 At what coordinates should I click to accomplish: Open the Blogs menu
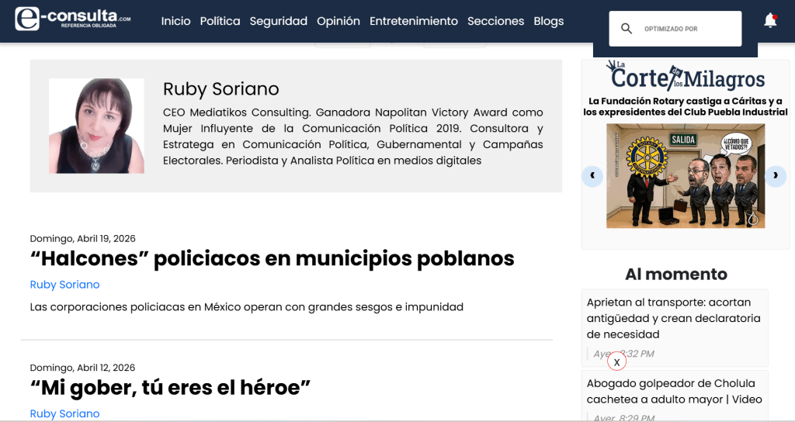(548, 21)
